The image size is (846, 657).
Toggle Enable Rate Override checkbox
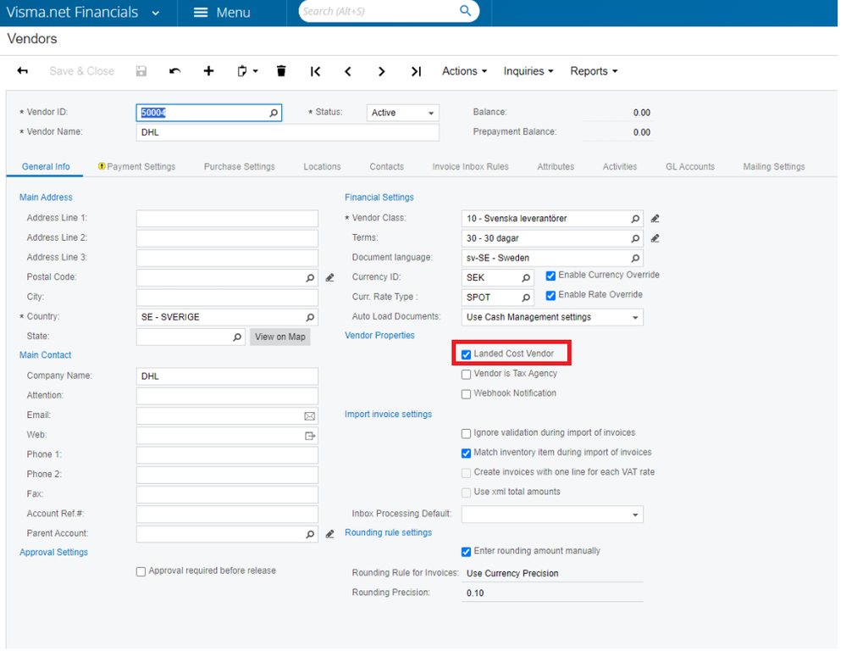[550, 296]
